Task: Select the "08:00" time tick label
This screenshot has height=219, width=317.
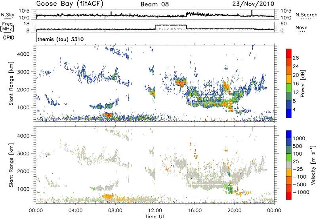Action: click(x=115, y=211)
